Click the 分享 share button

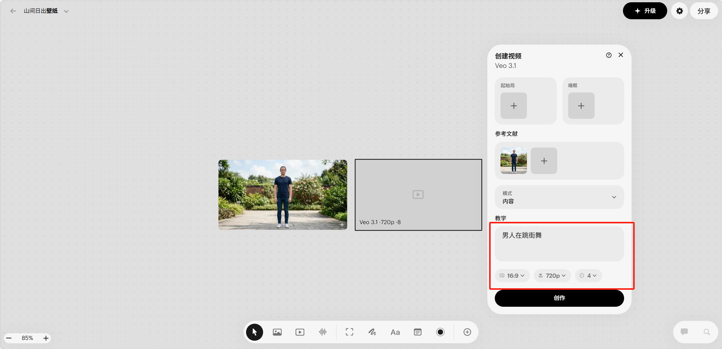coord(703,11)
